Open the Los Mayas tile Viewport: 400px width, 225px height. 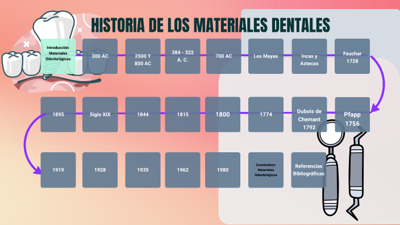point(266,56)
